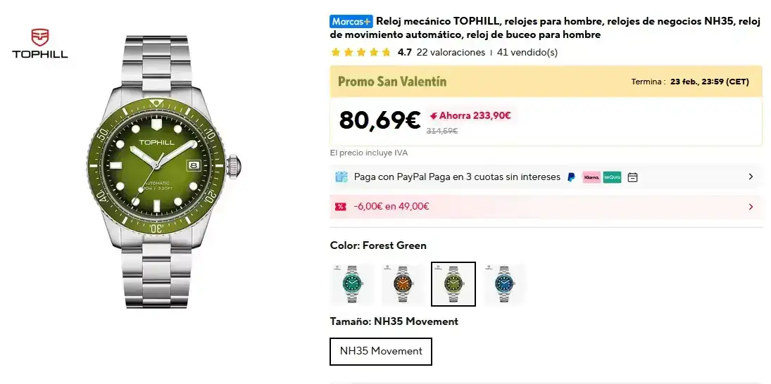Click the Klarna payment icon
This screenshot has width=771, height=384.
point(591,177)
